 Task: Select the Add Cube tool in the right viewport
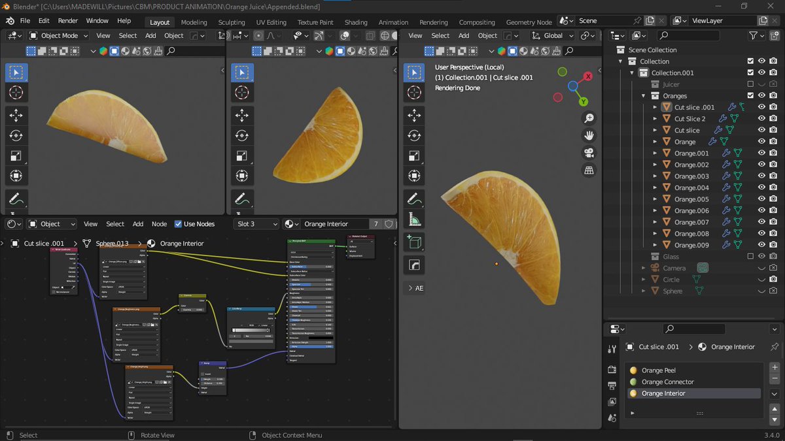click(x=414, y=242)
